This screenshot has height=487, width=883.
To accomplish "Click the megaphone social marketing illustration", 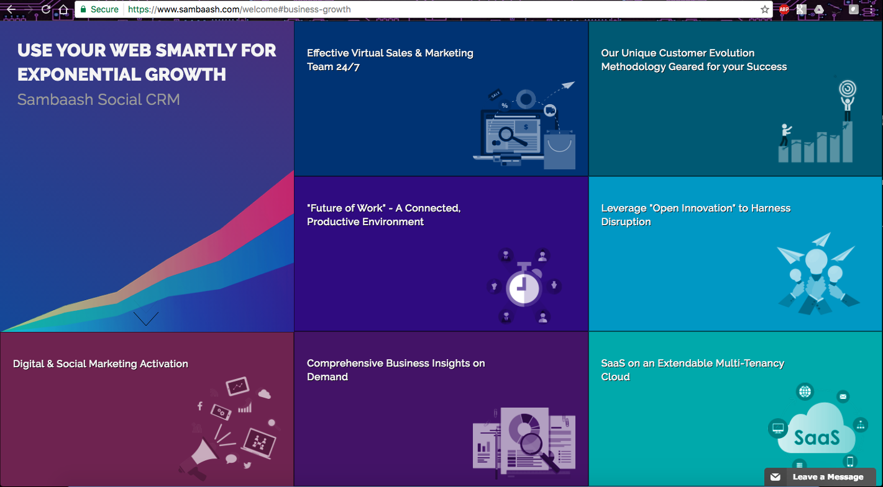I will [227, 429].
